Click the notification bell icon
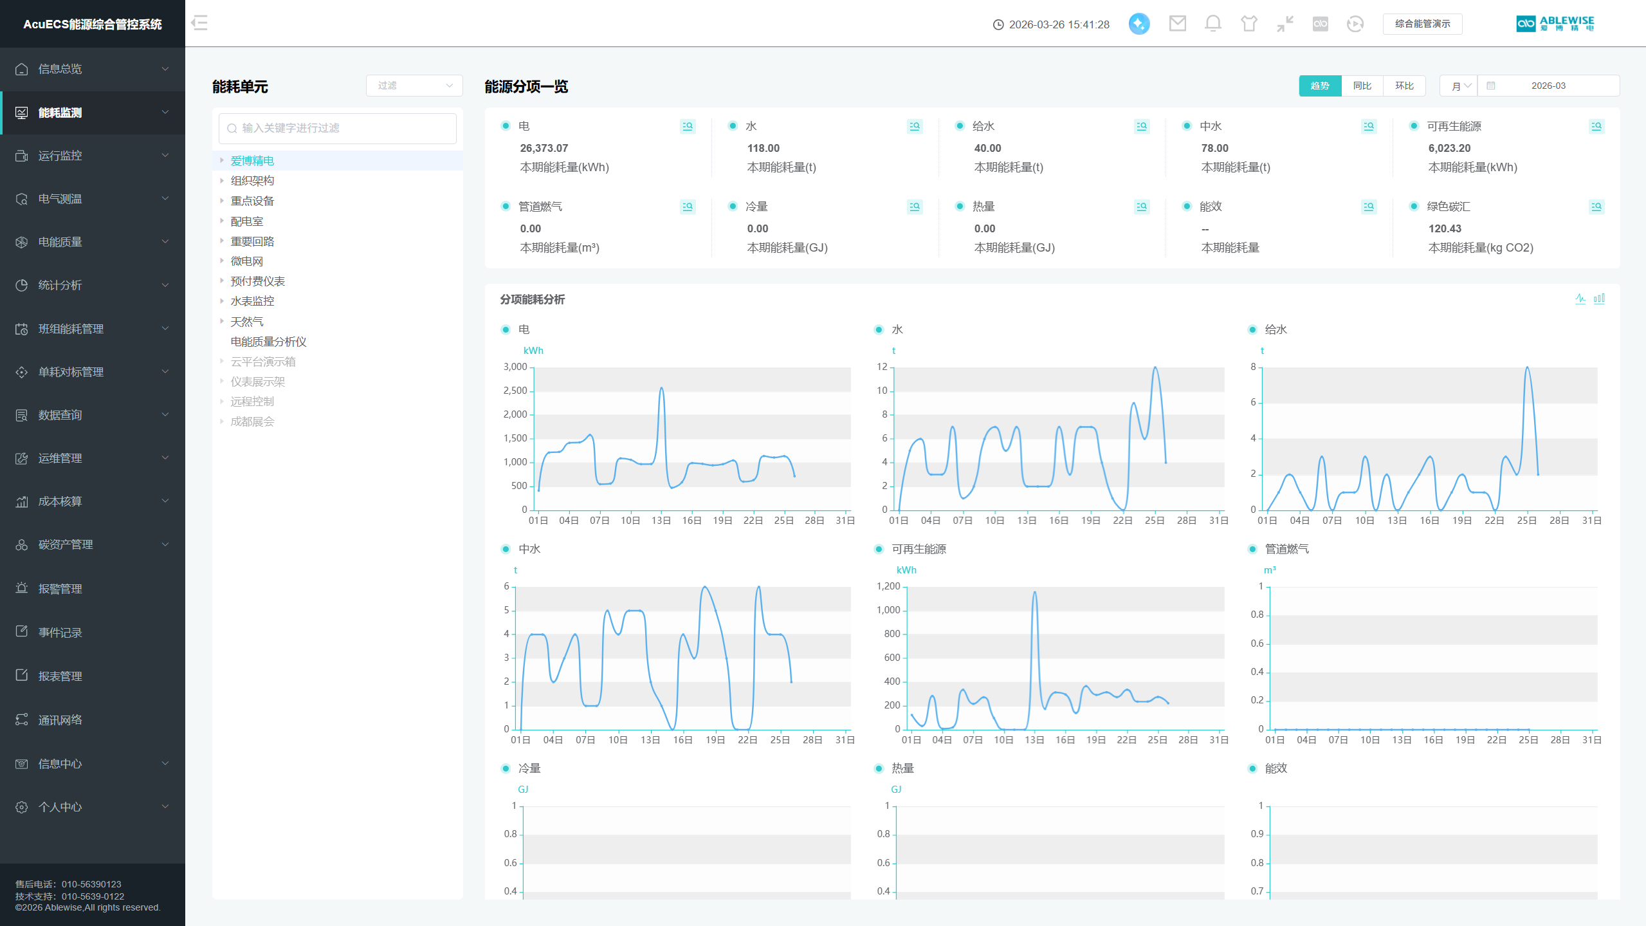Screen dimensions: 1646x926 click(x=1212, y=24)
